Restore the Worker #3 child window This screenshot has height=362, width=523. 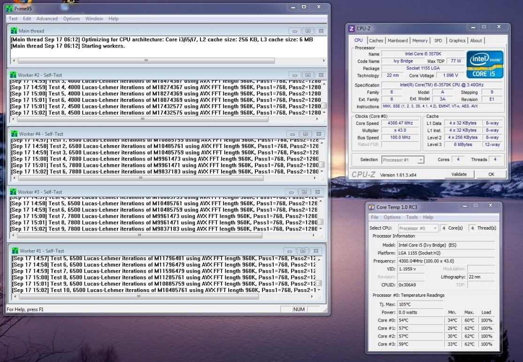pyautogui.click(x=304, y=192)
